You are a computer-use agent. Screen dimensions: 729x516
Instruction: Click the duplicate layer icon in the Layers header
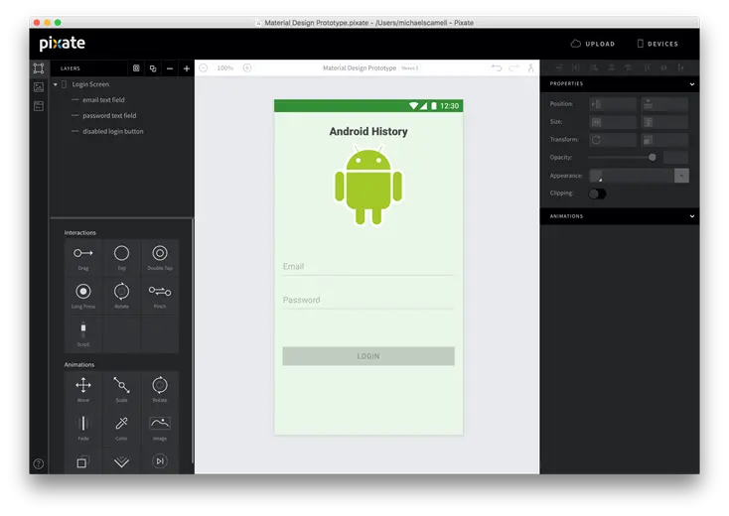tap(153, 68)
